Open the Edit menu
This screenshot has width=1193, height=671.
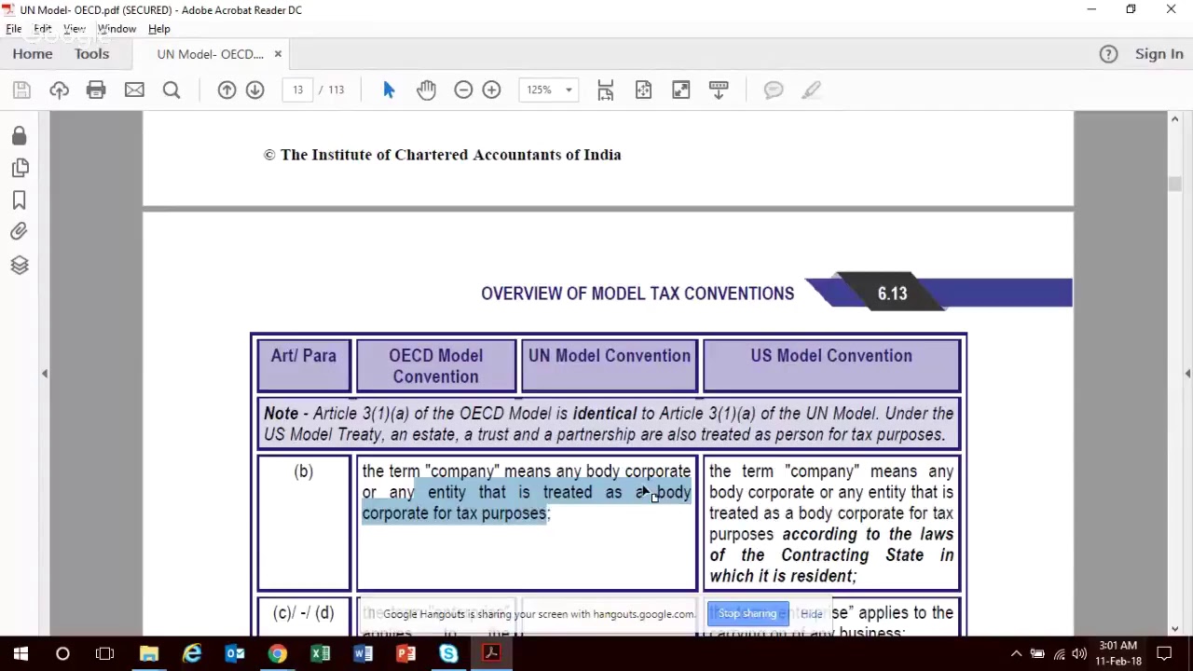(43, 29)
